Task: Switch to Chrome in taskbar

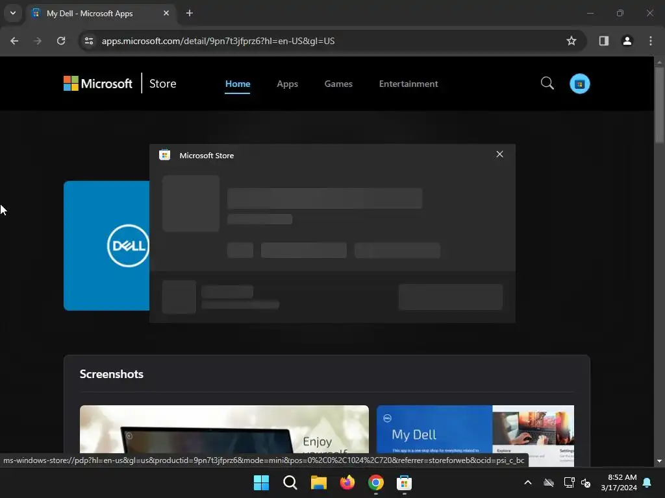Action: click(x=376, y=482)
